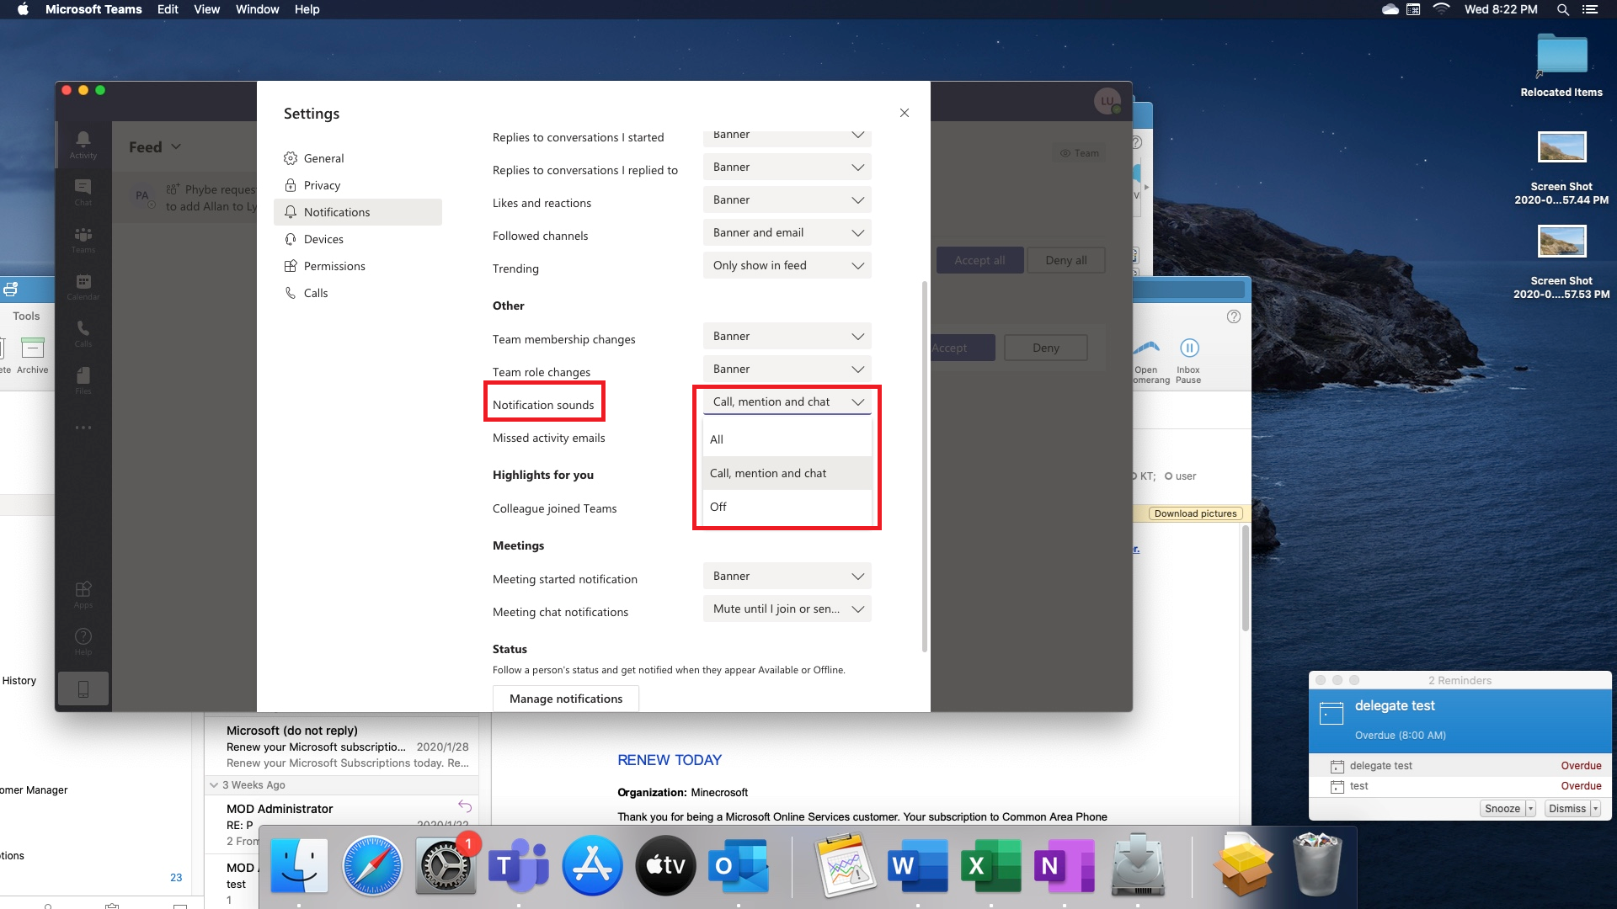Open the App Store from the Dock
The width and height of the screenshot is (1617, 909).
592,865
